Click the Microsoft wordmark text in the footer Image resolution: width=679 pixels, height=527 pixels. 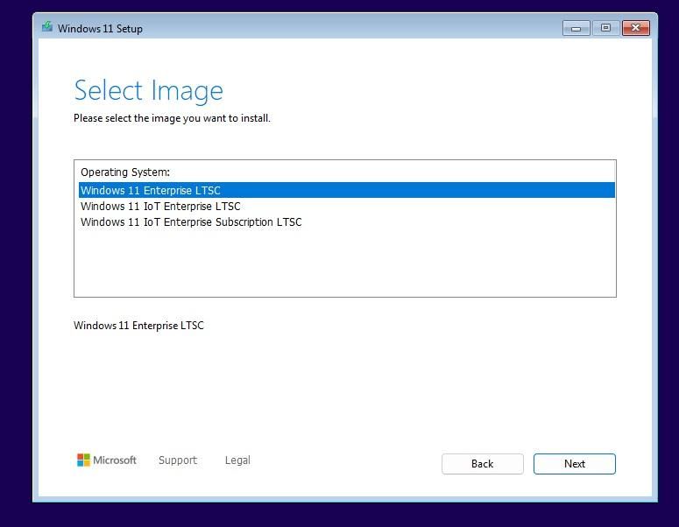click(x=115, y=460)
